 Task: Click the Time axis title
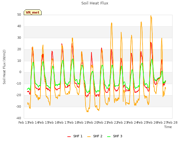(x=168, y=127)
